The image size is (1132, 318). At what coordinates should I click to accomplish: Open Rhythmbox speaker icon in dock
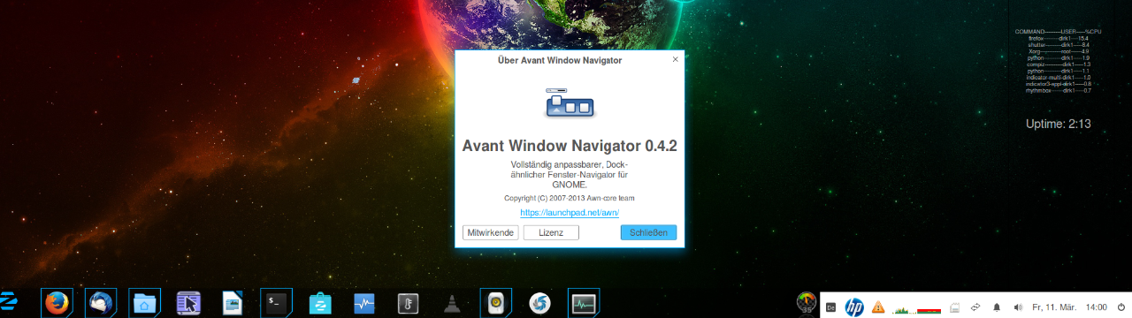[495, 303]
